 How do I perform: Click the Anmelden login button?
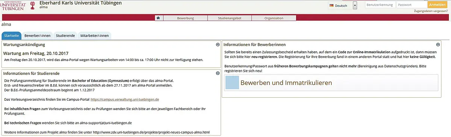(x=437, y=5)
